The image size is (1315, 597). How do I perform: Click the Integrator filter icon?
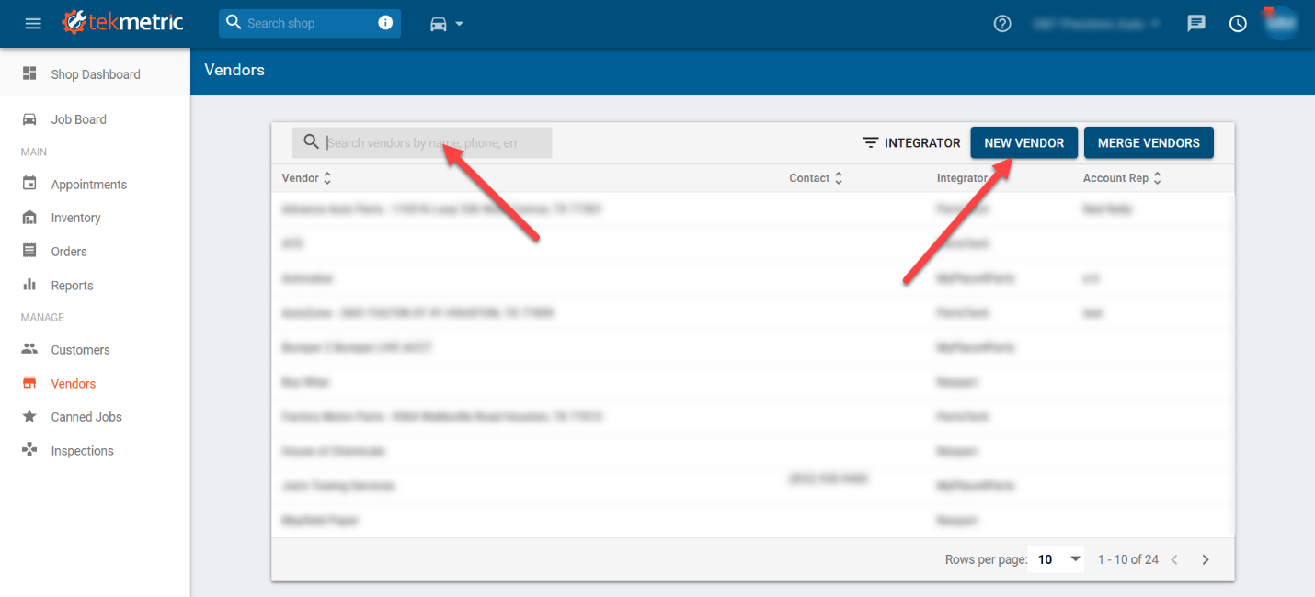tap(870, 143)
